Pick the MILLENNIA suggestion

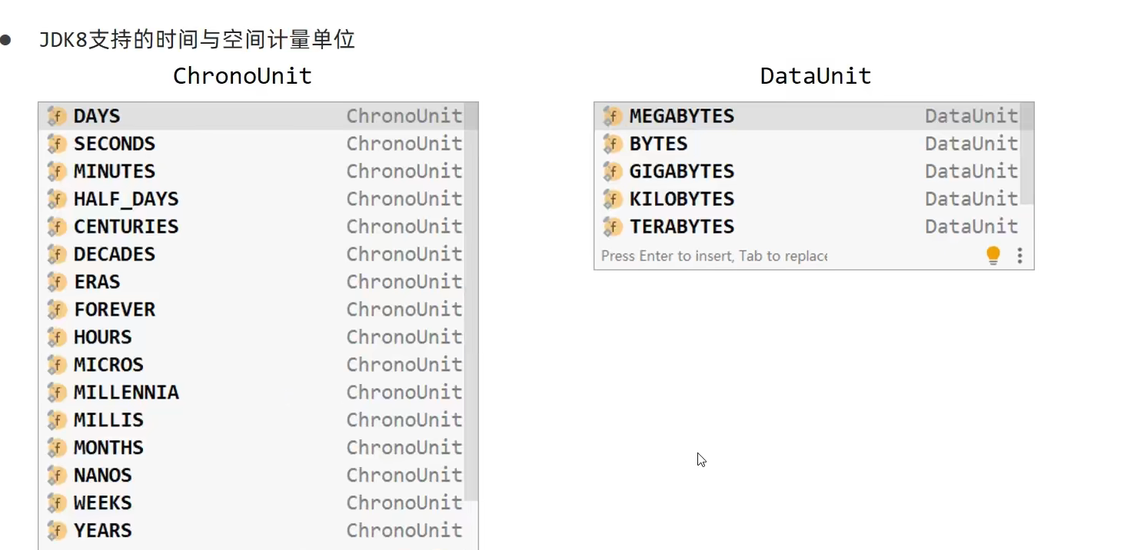(x=126, y=393)
